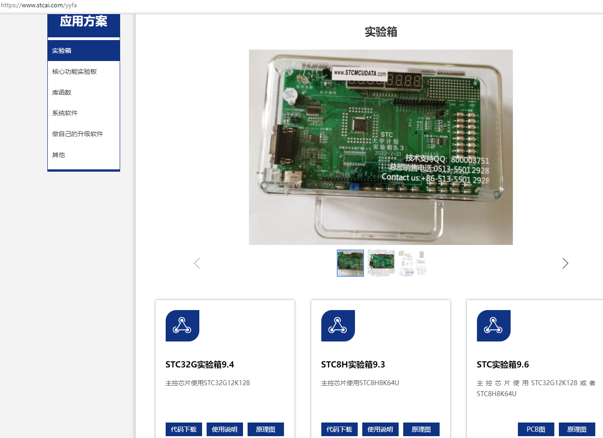Click 使用说明 for STC8H实验箱9.3
The width and height of the screenshot is (603, 438).
pyautogui.click(x=380, y=429)
